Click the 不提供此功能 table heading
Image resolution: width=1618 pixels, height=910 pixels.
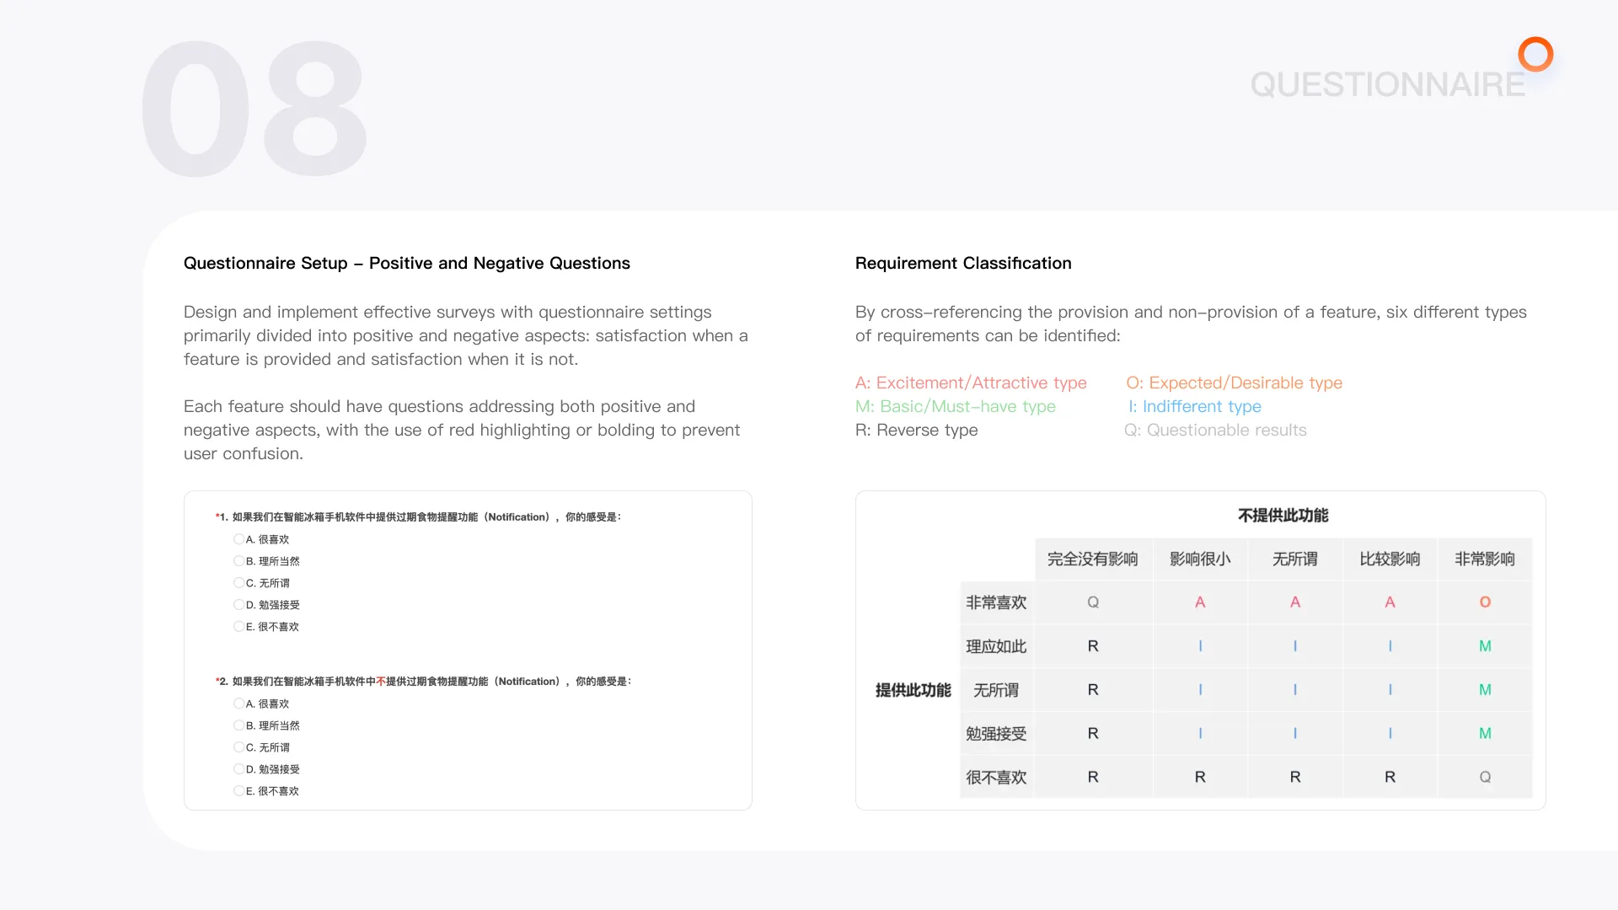click(x=1283, y=515)
